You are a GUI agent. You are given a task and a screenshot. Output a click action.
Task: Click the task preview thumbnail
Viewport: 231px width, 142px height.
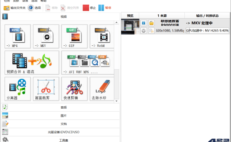[130, 27]
